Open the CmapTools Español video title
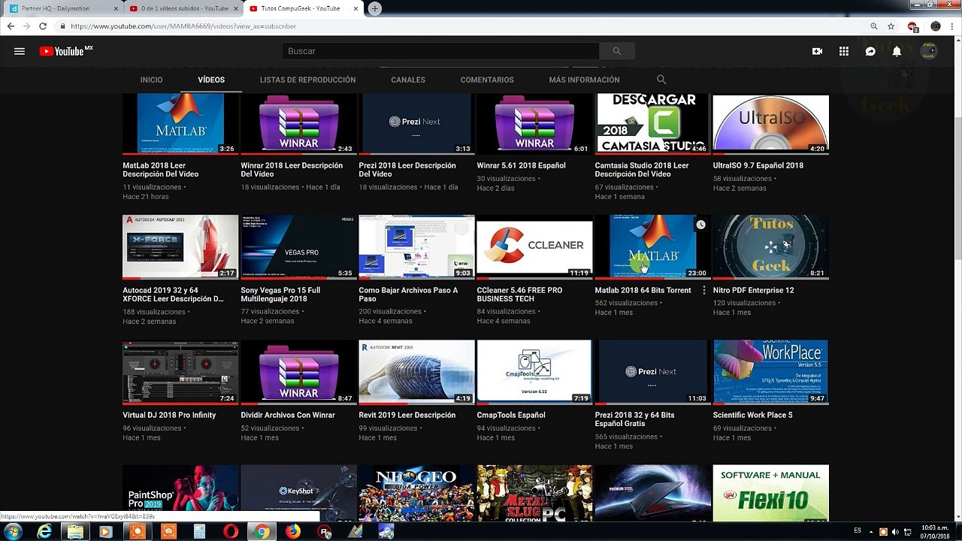Viewport: 962px width, 541px height. pos(511,415)
